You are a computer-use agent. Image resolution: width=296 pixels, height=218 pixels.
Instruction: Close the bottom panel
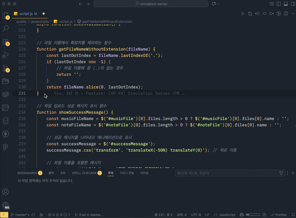pos(293,173)
